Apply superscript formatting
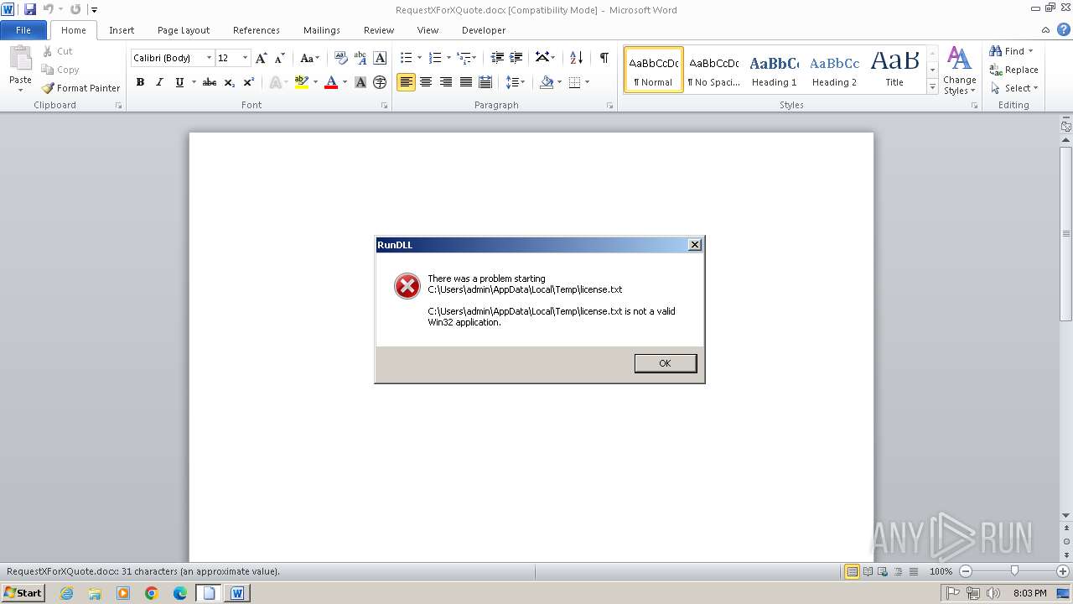1073x604 pixels. pyautogui.click(x=248, y=82)
